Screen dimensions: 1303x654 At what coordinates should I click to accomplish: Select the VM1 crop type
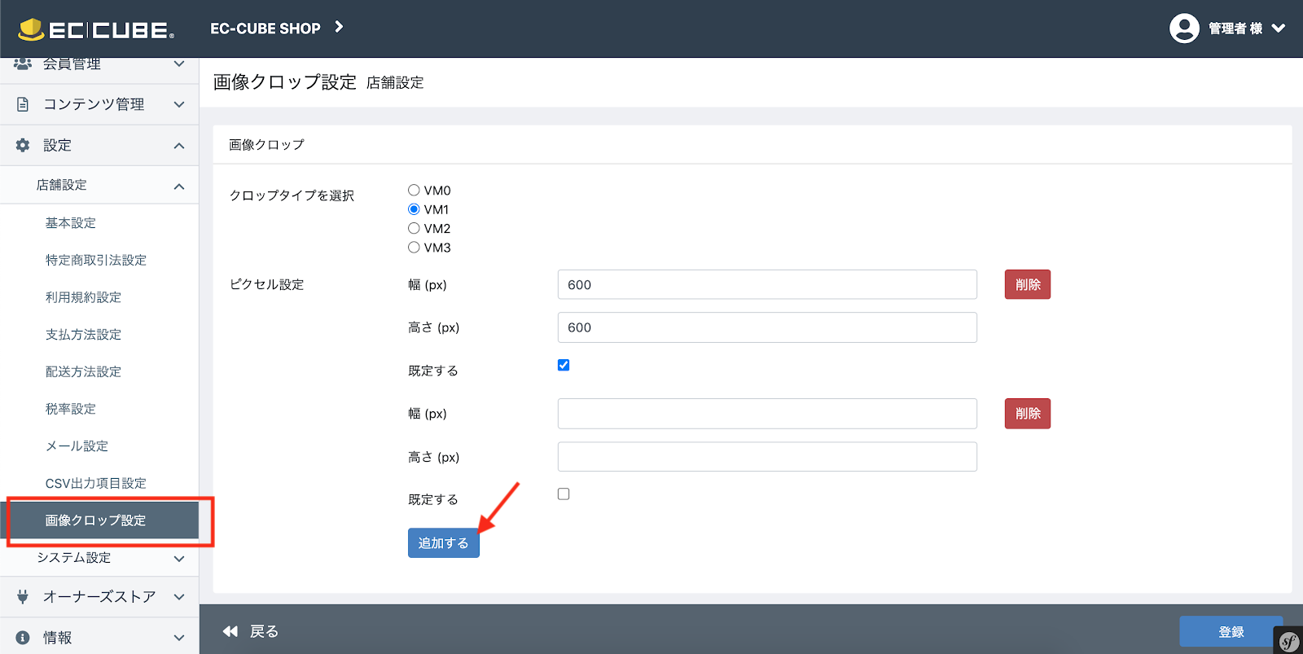[414, 209]
